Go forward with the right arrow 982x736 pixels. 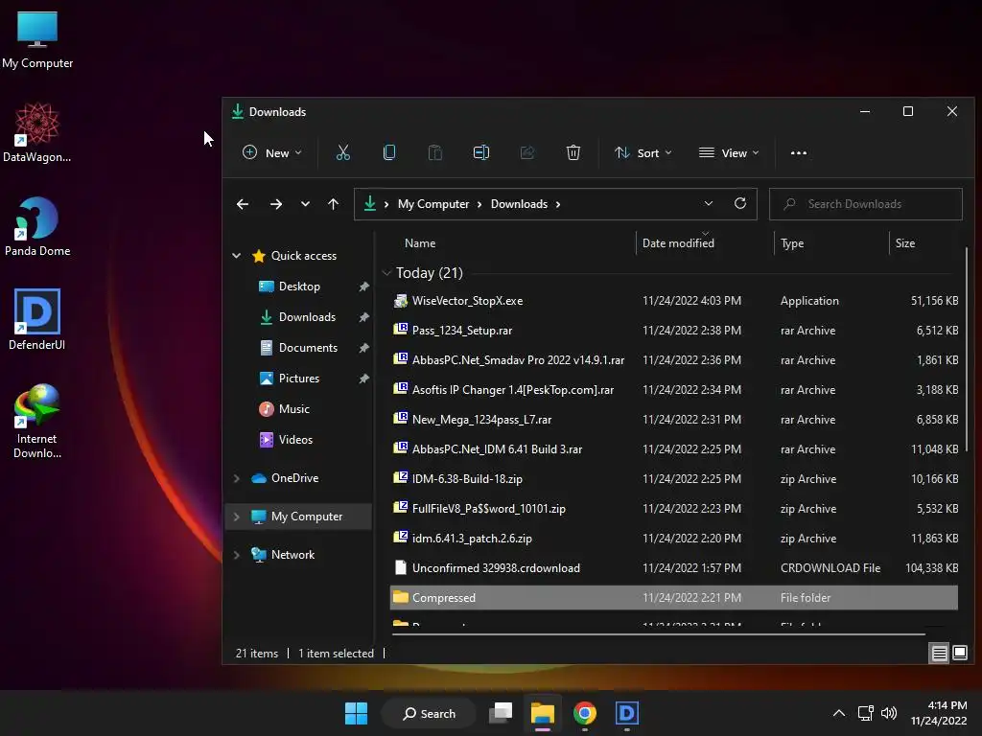coord(275,204)
